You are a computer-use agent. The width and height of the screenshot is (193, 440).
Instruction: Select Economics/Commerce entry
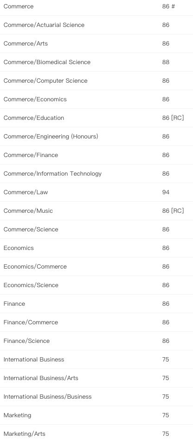click(x=96, y=267)
